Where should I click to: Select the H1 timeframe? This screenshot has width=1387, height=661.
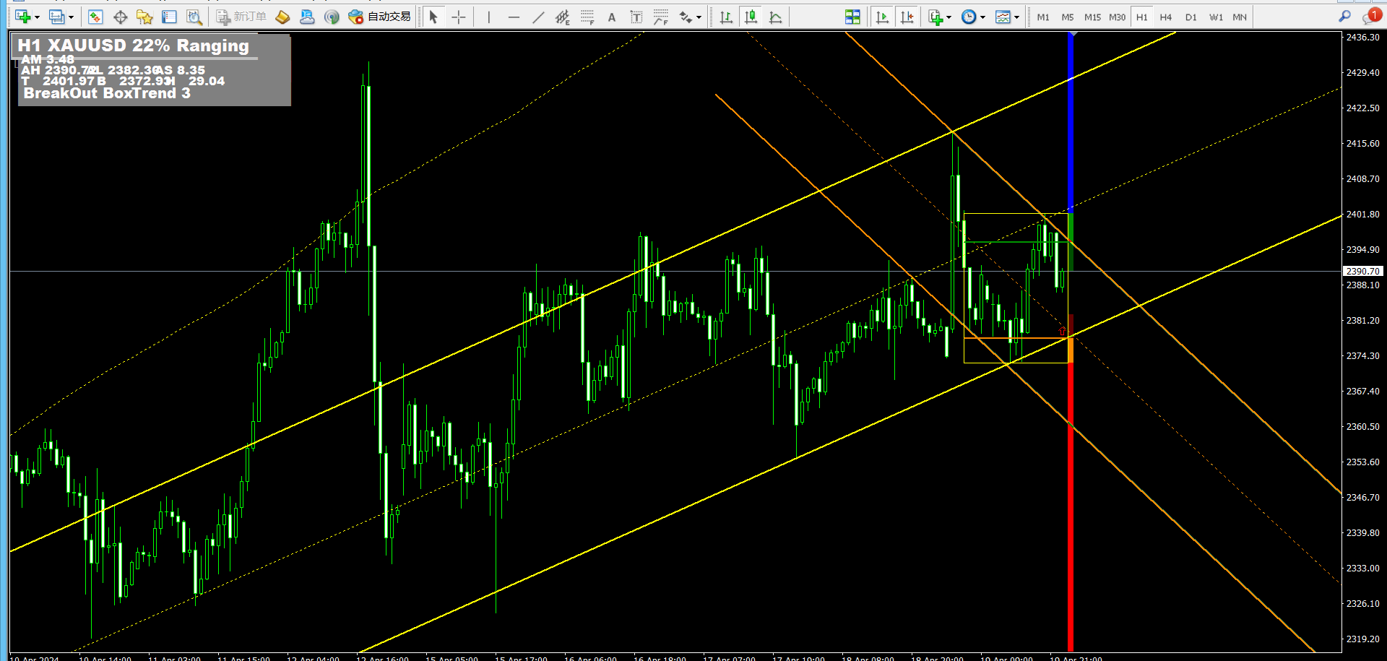tap(1141, 17)
